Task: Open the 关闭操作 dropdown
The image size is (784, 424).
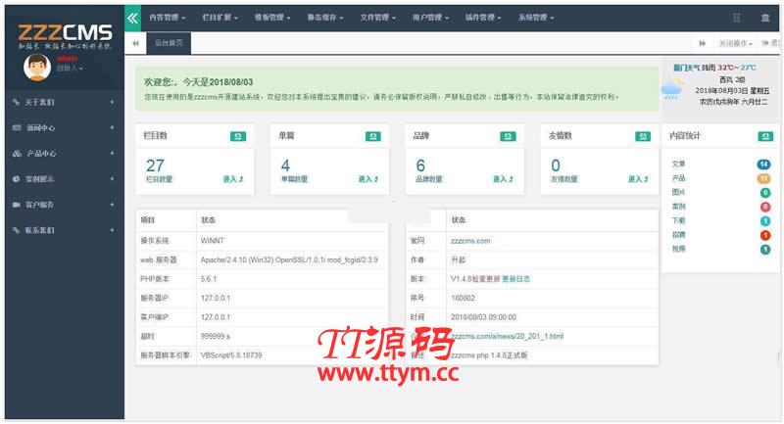Action: point(736,43)
